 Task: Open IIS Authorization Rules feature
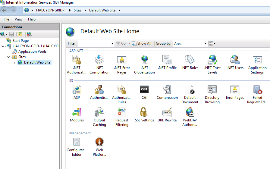pos(122,94)
